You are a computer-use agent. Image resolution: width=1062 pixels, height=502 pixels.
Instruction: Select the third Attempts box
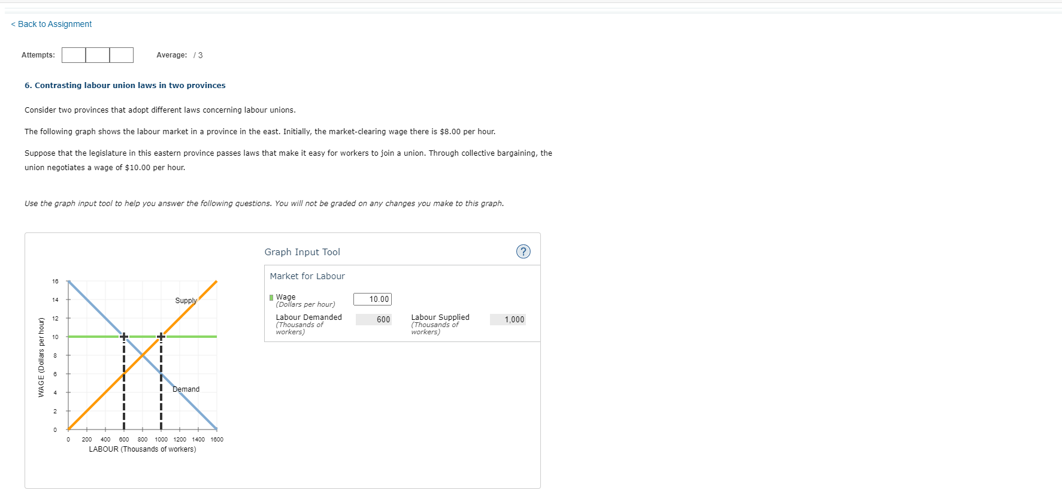click(122, 55)
